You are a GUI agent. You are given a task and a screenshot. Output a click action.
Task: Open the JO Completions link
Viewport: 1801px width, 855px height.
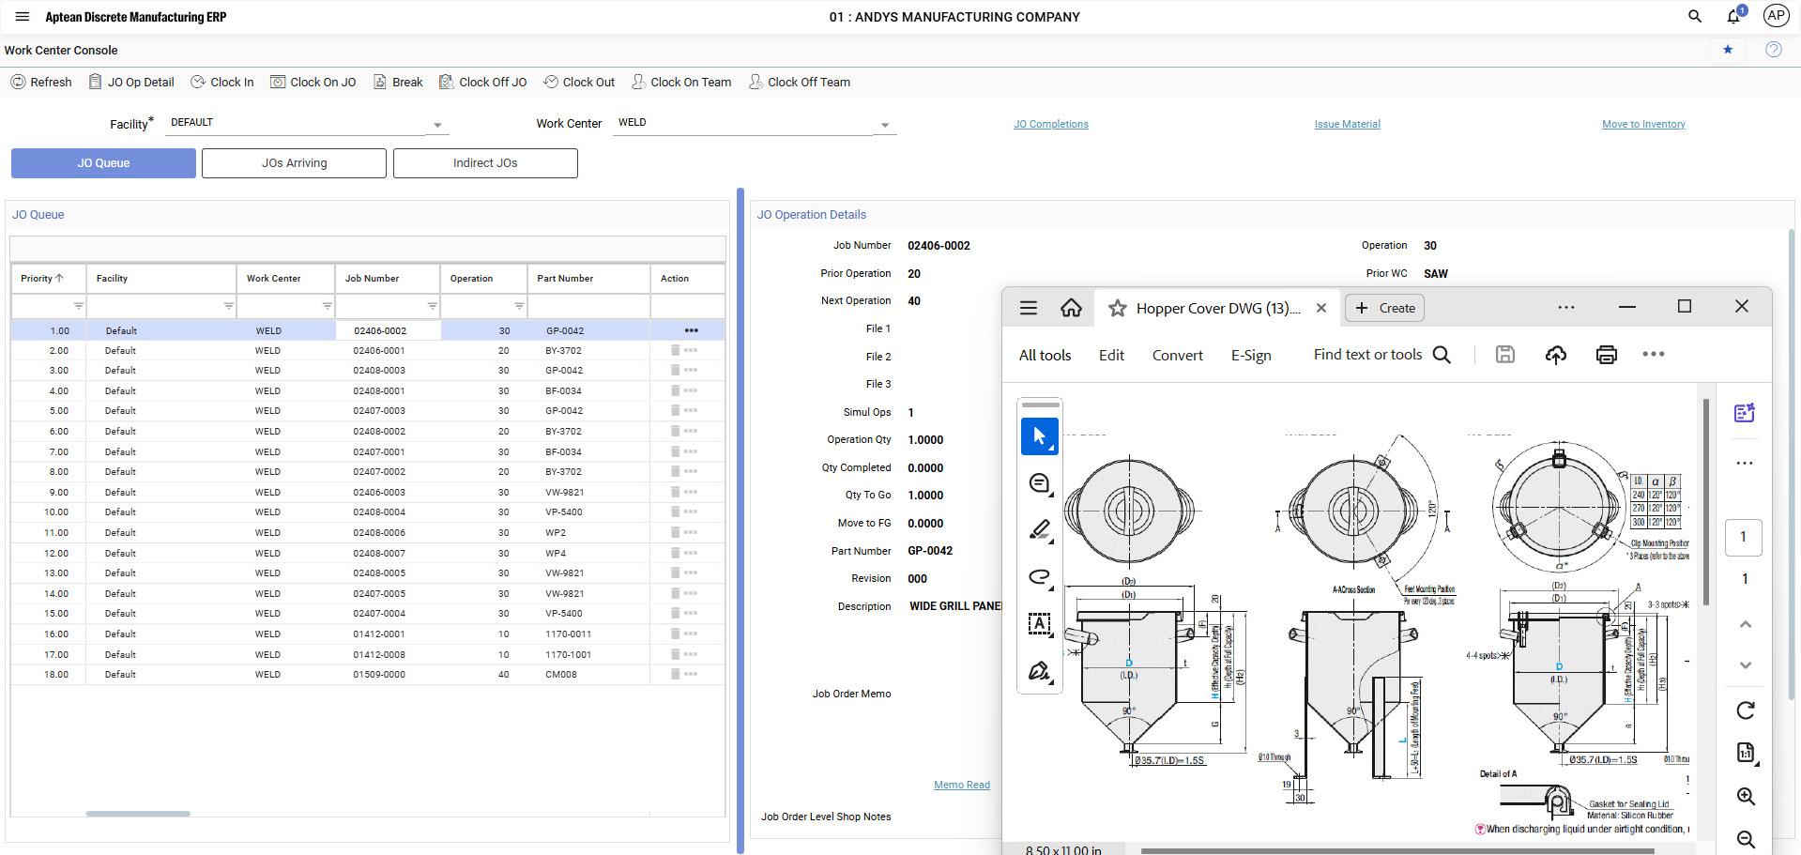tap(1050, 124)
